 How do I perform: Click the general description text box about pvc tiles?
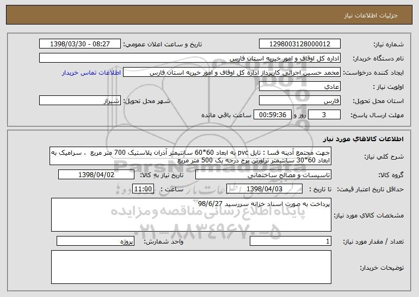pyautogui.click(x=190, y=156)
